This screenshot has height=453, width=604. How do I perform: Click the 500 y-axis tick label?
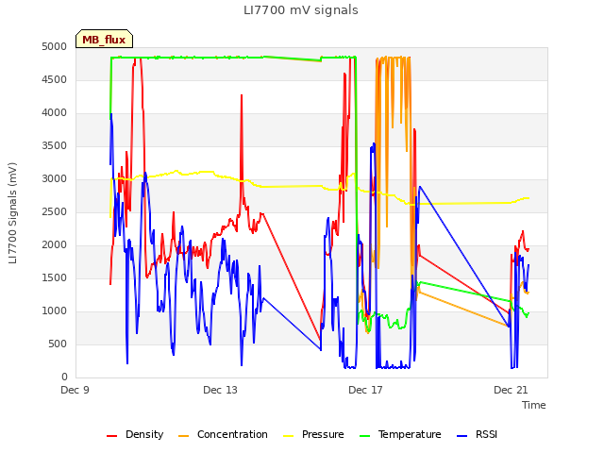click(x=58, y=344)
